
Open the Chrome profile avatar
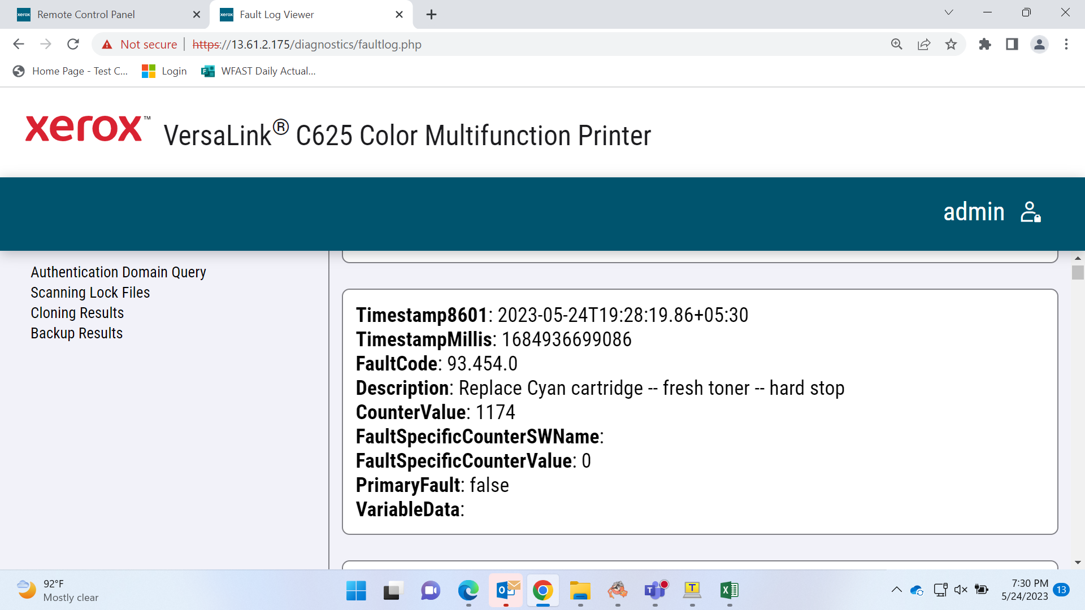tap(1039, 44)
